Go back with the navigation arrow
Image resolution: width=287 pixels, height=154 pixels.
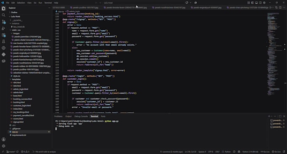(x=96, y=3)
